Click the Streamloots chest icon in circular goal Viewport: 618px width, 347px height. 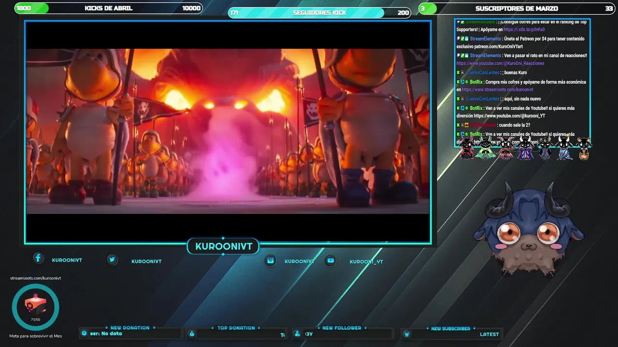(x=35, y=305)
